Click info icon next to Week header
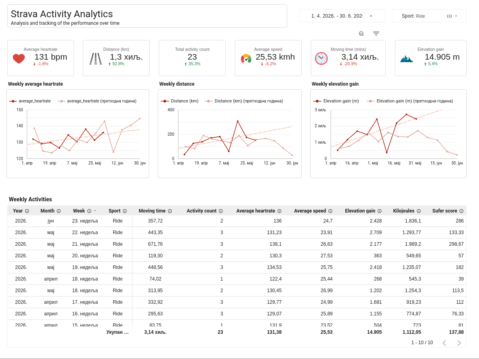This screenshot has width=479, height=359. 89,211
